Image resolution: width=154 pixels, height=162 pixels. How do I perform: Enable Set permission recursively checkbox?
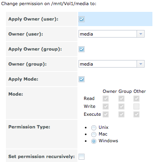point(81,156)
